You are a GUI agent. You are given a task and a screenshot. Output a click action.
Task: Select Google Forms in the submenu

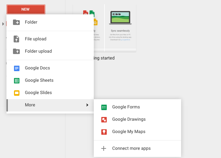coord(137,107)
